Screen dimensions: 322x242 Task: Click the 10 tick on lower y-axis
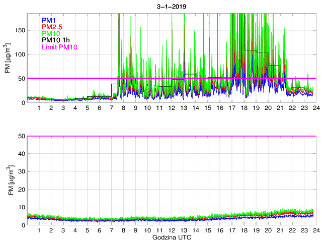click(x=21, y=207)
